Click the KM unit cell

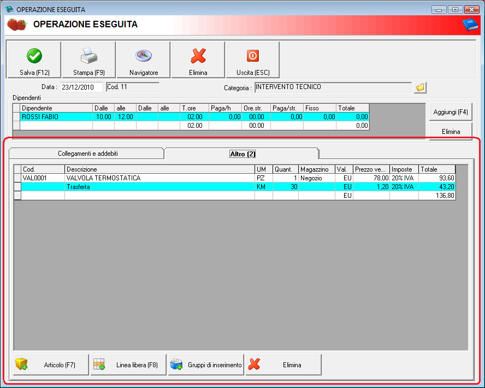(264, 186)
